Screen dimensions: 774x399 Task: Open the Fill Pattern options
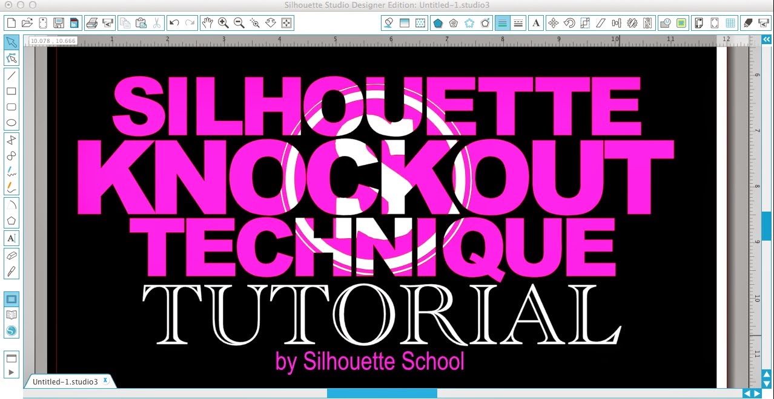click(x=419, y=22)
